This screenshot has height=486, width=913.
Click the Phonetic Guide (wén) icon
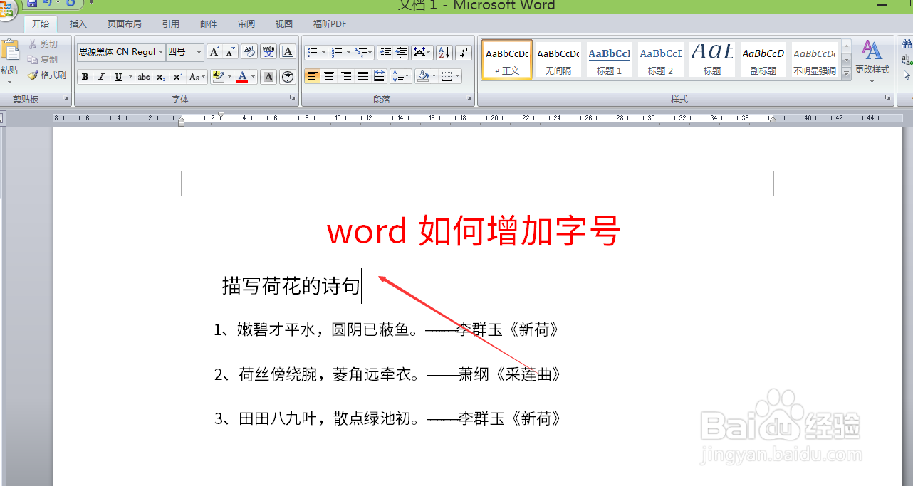pyautogui.click(x=268, y=52)
